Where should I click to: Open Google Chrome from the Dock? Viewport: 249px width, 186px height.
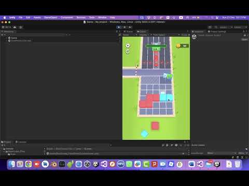coord(29,164)
